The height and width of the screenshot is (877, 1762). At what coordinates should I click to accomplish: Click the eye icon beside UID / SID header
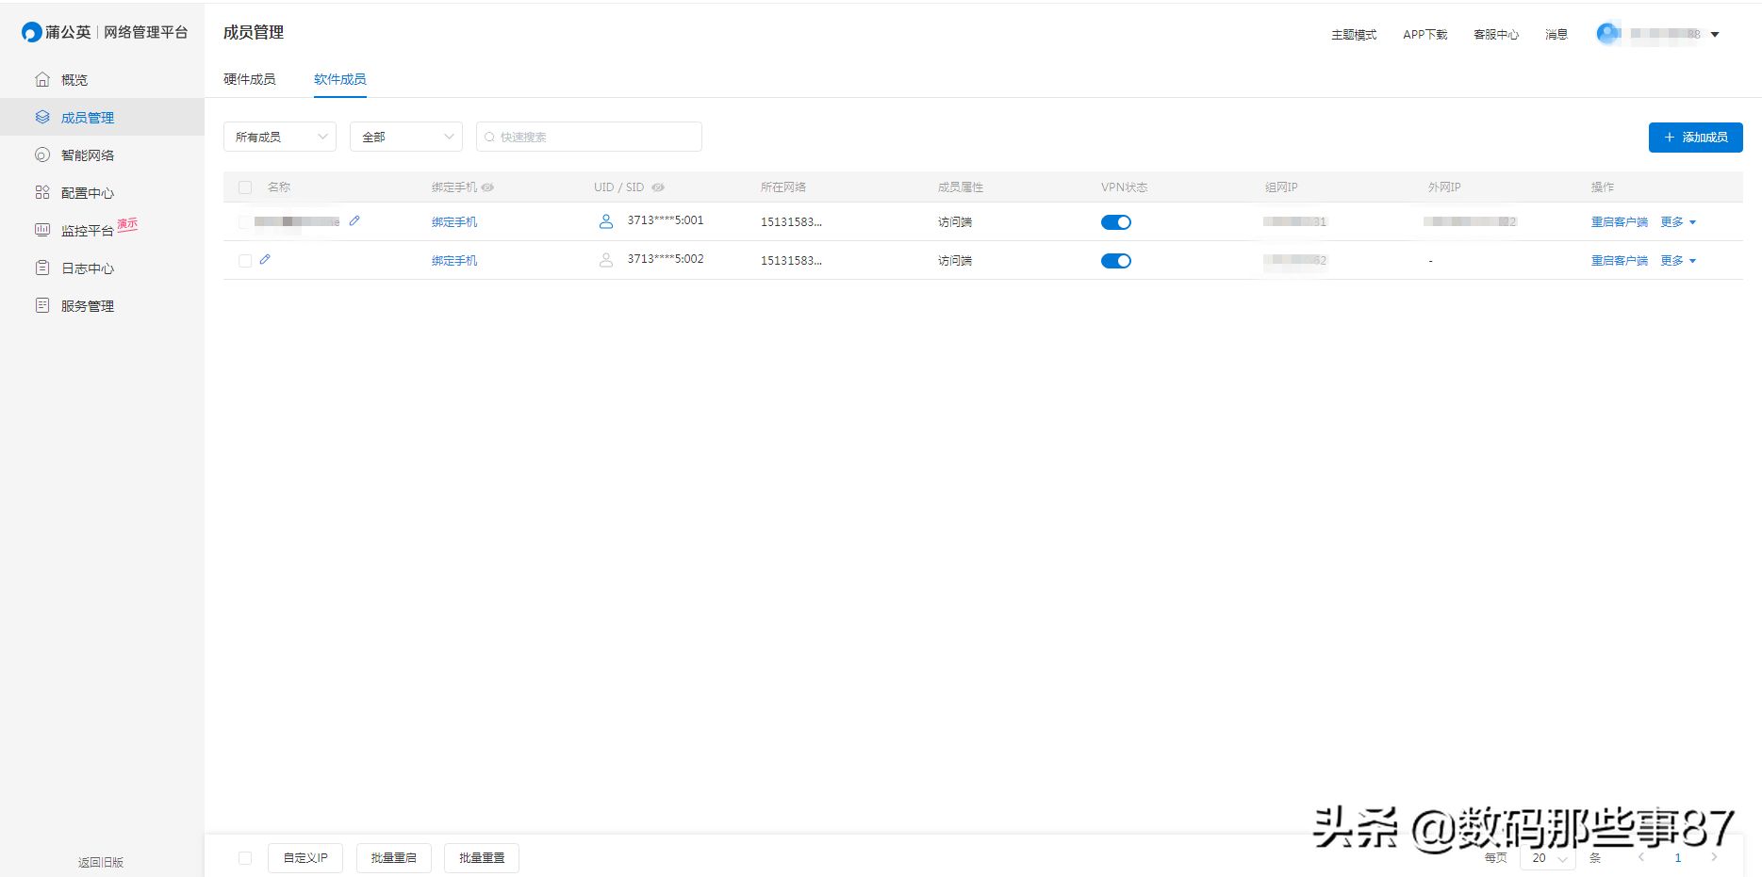click(x=658, y=187)
